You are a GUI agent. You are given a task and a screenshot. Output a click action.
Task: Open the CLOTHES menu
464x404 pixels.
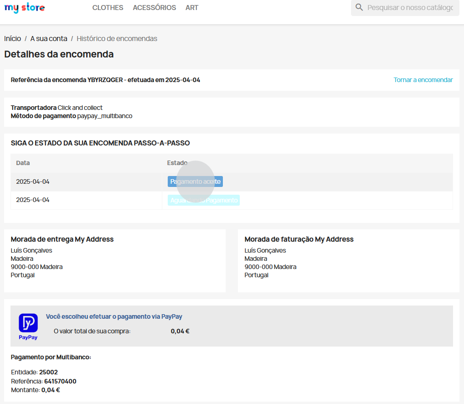(x=108, y=8)
